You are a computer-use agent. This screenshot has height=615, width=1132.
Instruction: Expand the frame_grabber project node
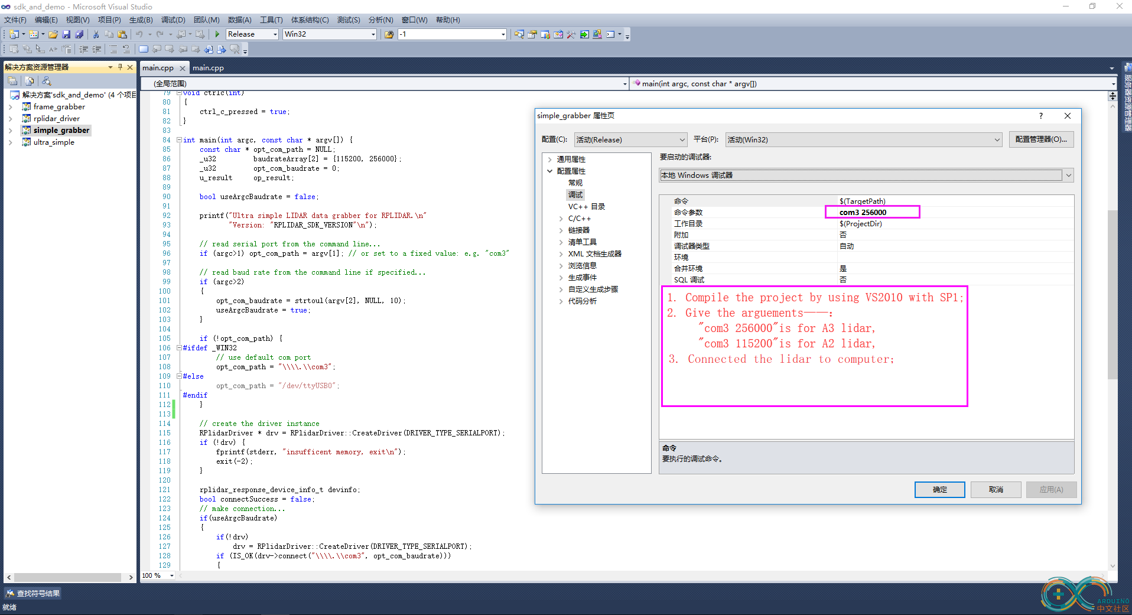tap(11, 107)
